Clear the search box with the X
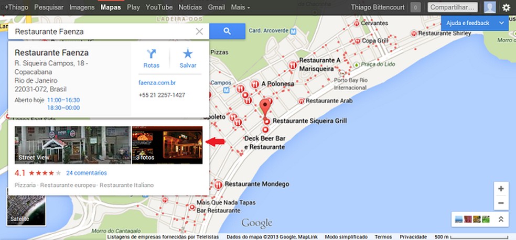Image resolution: width=516 pixels, height=240 pixels. [x=199, y=31]
